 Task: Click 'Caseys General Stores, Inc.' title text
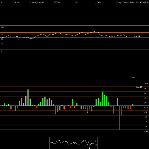[128, 2]
